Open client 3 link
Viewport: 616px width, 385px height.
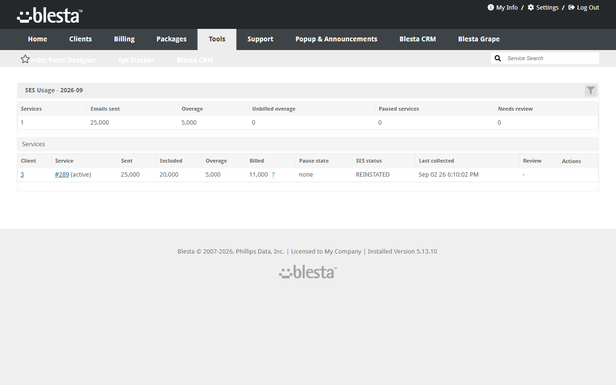[22, 175]
